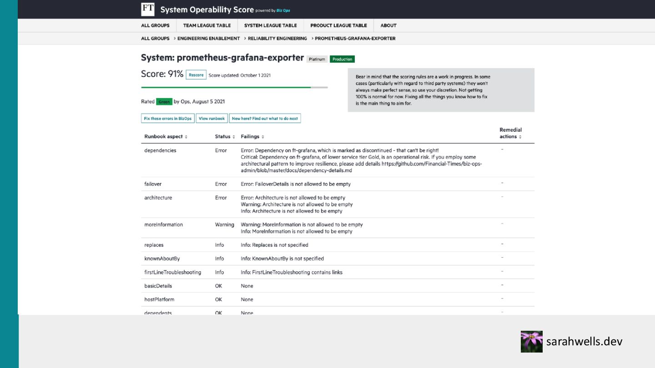Open the View runbook button
This screenshot has width=655, height=368.
[x=212, y=119]
